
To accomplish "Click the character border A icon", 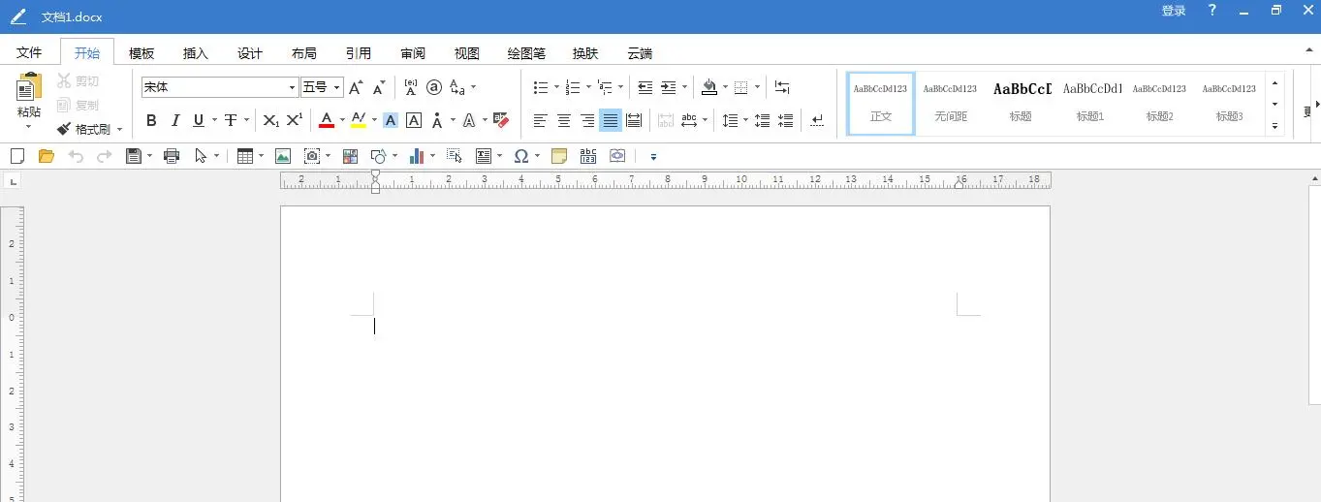I will 414,120.
